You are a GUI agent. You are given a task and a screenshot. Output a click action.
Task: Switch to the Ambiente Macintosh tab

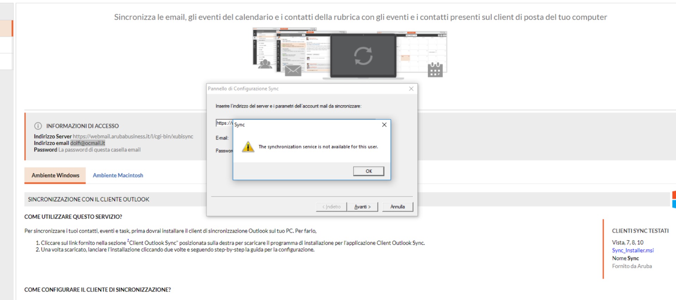point(118,175)
